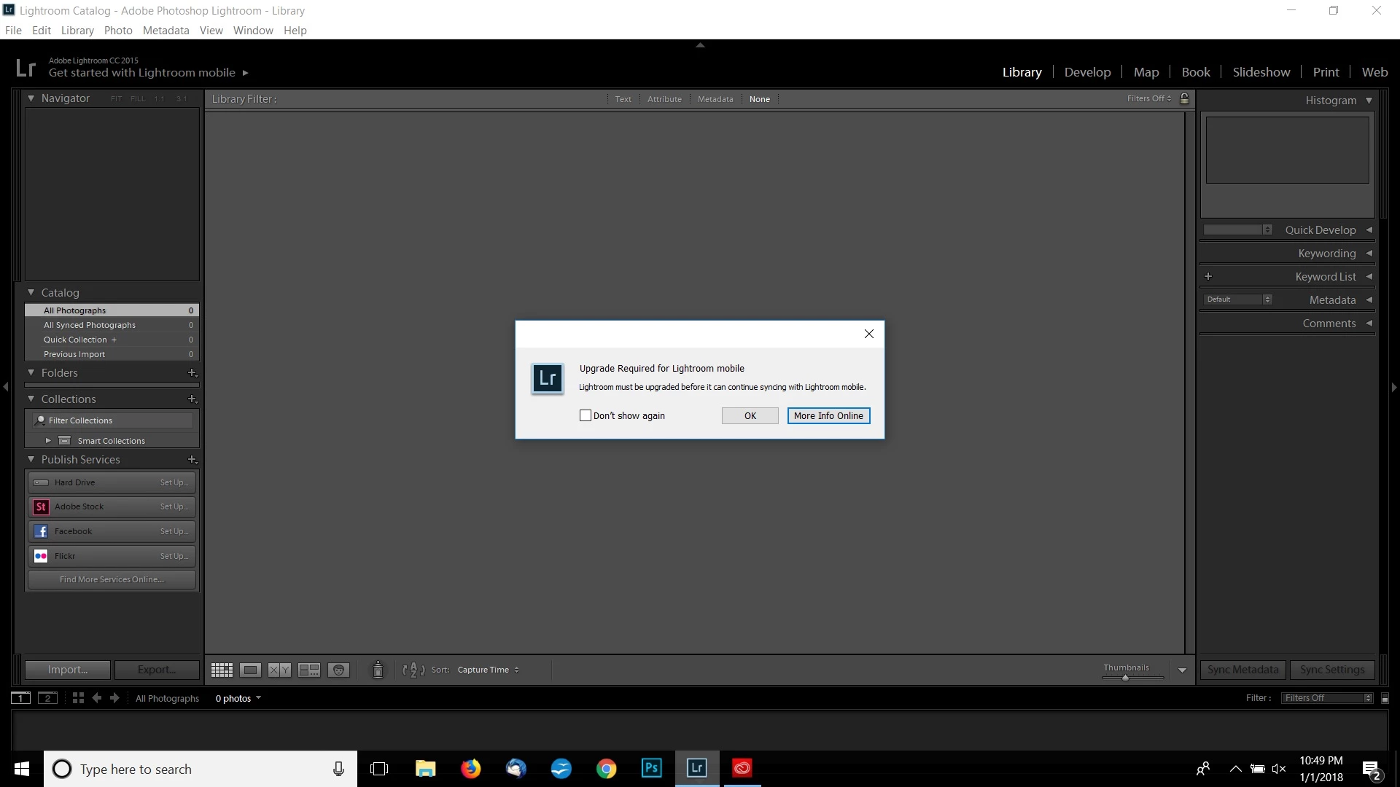The height and width of the screenshot is (787, 1400).
Task: Open Survey view icon
Action: [x=309, y=670]
